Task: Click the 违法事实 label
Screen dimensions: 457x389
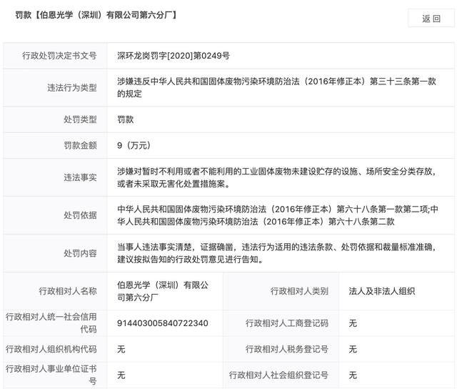Action: pyautogui.click(x=80, y=177)
